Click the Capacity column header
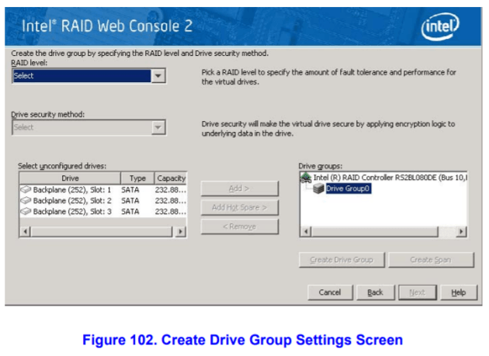489x356 pixels. [171, 178]
